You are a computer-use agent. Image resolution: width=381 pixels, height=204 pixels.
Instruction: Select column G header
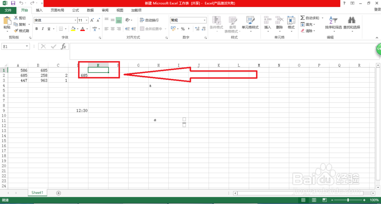[138, 65]
